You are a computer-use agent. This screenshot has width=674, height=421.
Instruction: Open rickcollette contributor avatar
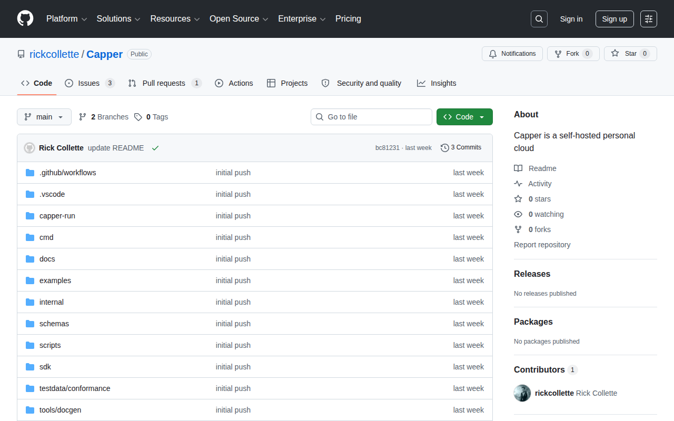(522, 393)
